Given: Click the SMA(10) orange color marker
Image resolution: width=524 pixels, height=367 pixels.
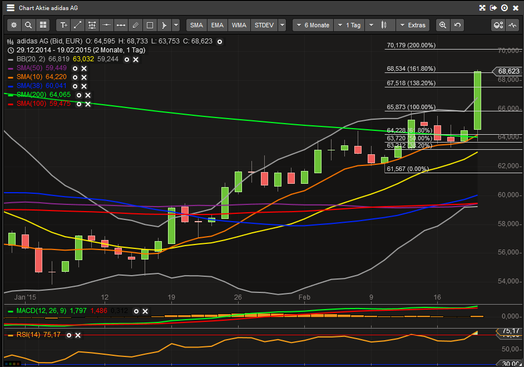Looking at the screenshot, I should (11, 77).
